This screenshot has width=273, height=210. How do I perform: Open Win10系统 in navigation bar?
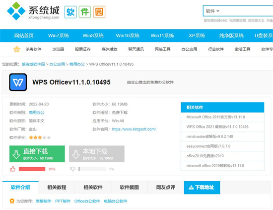click(128, 36)
